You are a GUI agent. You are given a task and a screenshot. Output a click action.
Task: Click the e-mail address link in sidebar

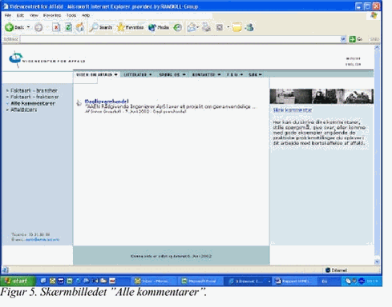click(42, 240)
